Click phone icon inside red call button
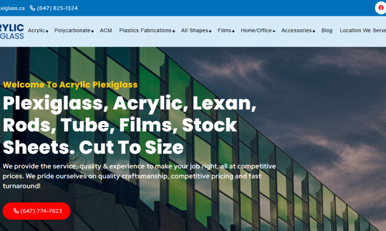This screenshot has height=231, width=386. pyautogui.click(x=16, y=211)
